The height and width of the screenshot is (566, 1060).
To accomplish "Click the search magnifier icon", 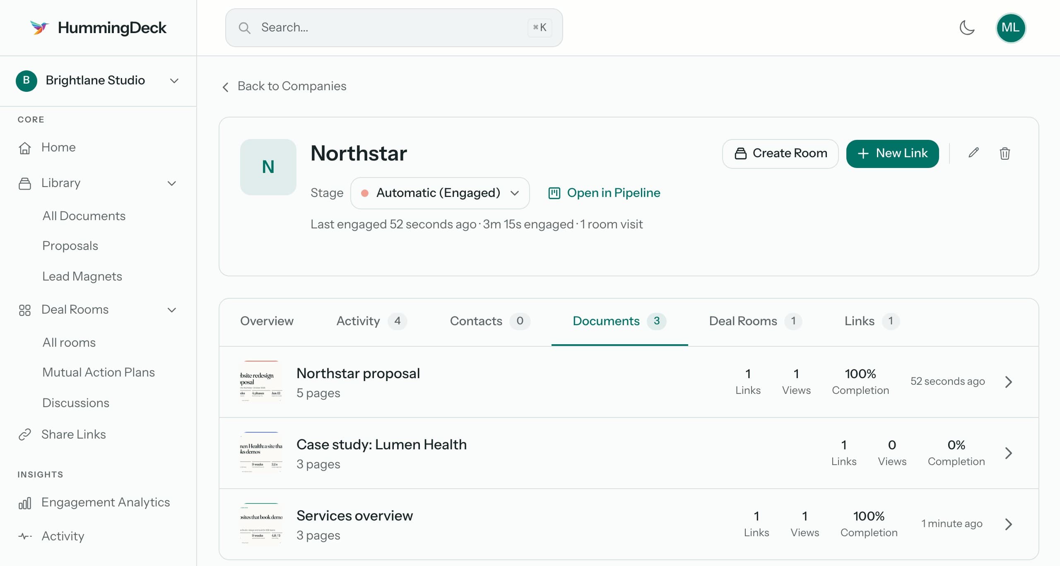I will coord(244,28).
